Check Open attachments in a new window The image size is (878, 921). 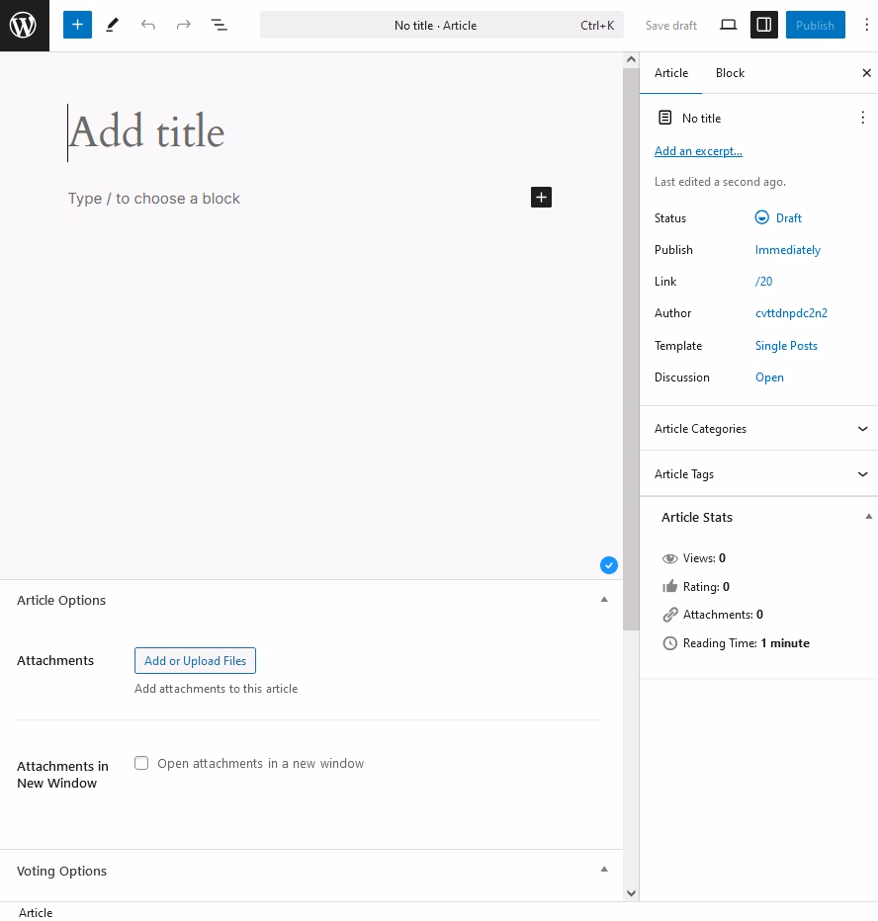(x=141, y=763)
